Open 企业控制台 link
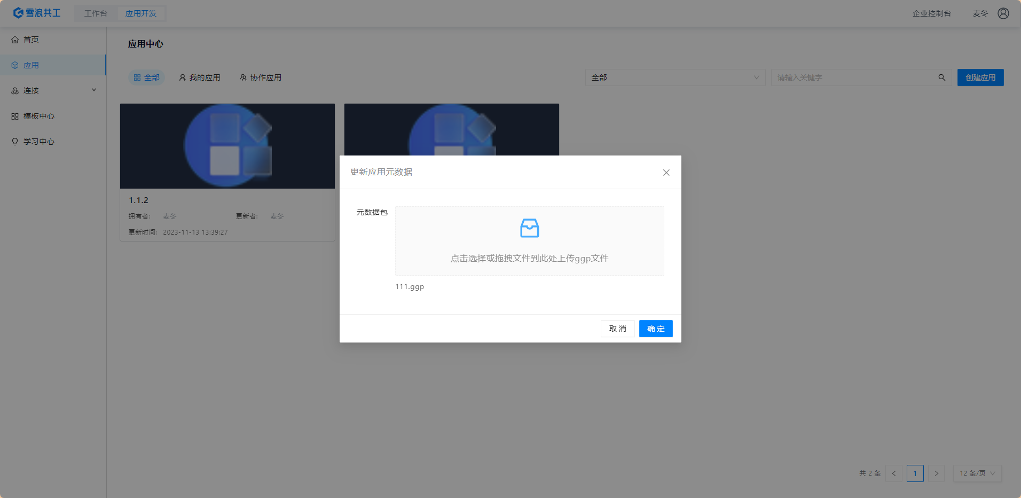The height and width of the screenshot is (498, 1021). [932, 13]
